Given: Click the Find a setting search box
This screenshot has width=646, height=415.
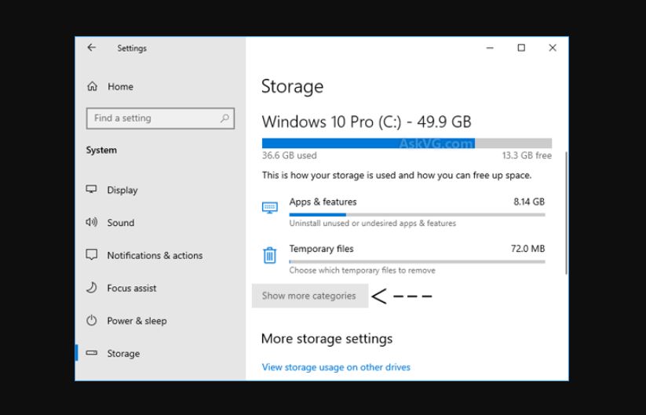Looking at the screenshot, I should tap(160, 118).
